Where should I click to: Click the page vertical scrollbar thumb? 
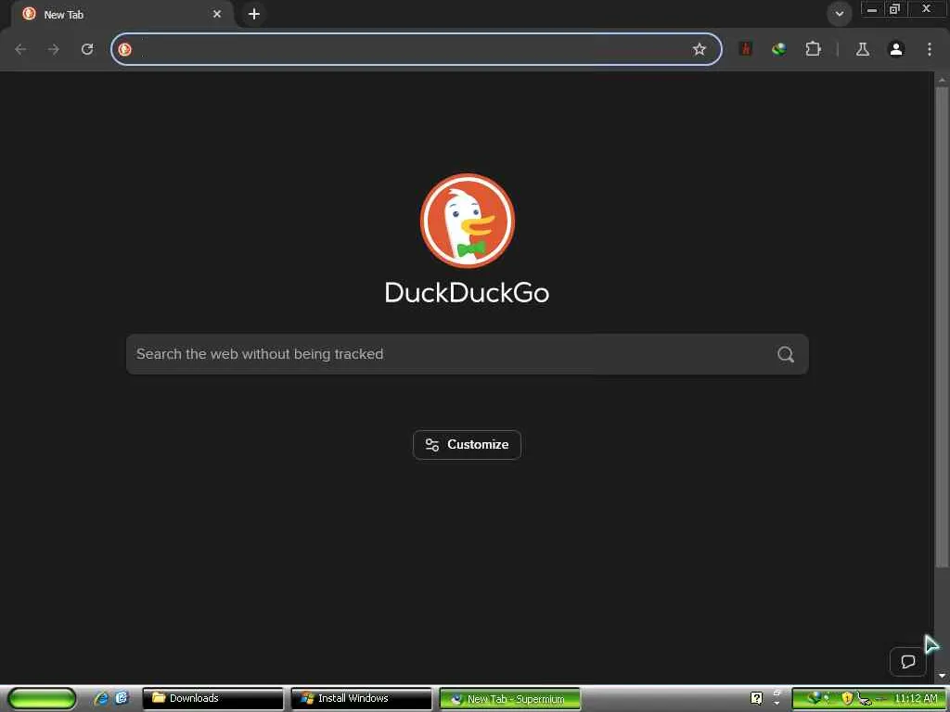942,327
